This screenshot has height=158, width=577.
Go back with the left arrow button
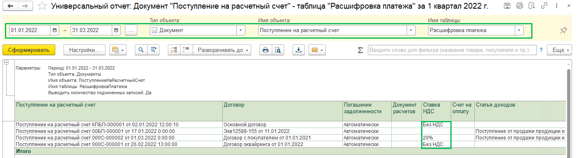point(11,6)
